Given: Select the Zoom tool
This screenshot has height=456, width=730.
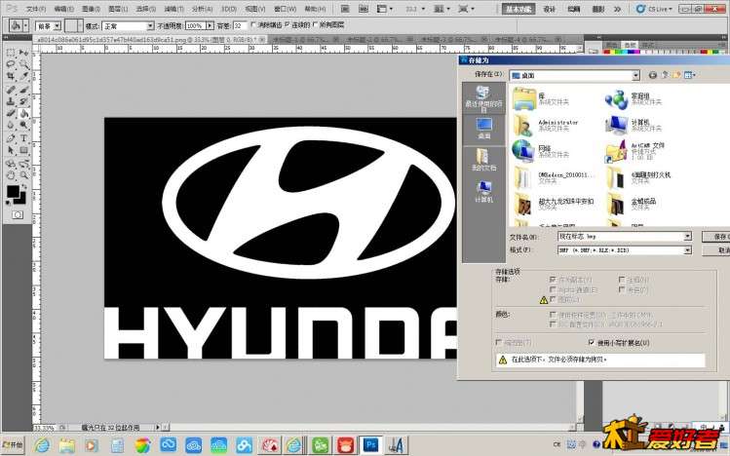Looking at the screenshot, I should (23, 175).
